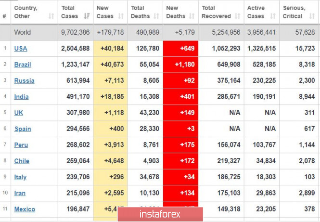Open the Iran country link
The width and height of the screenshot is (320, 222).
20,193
